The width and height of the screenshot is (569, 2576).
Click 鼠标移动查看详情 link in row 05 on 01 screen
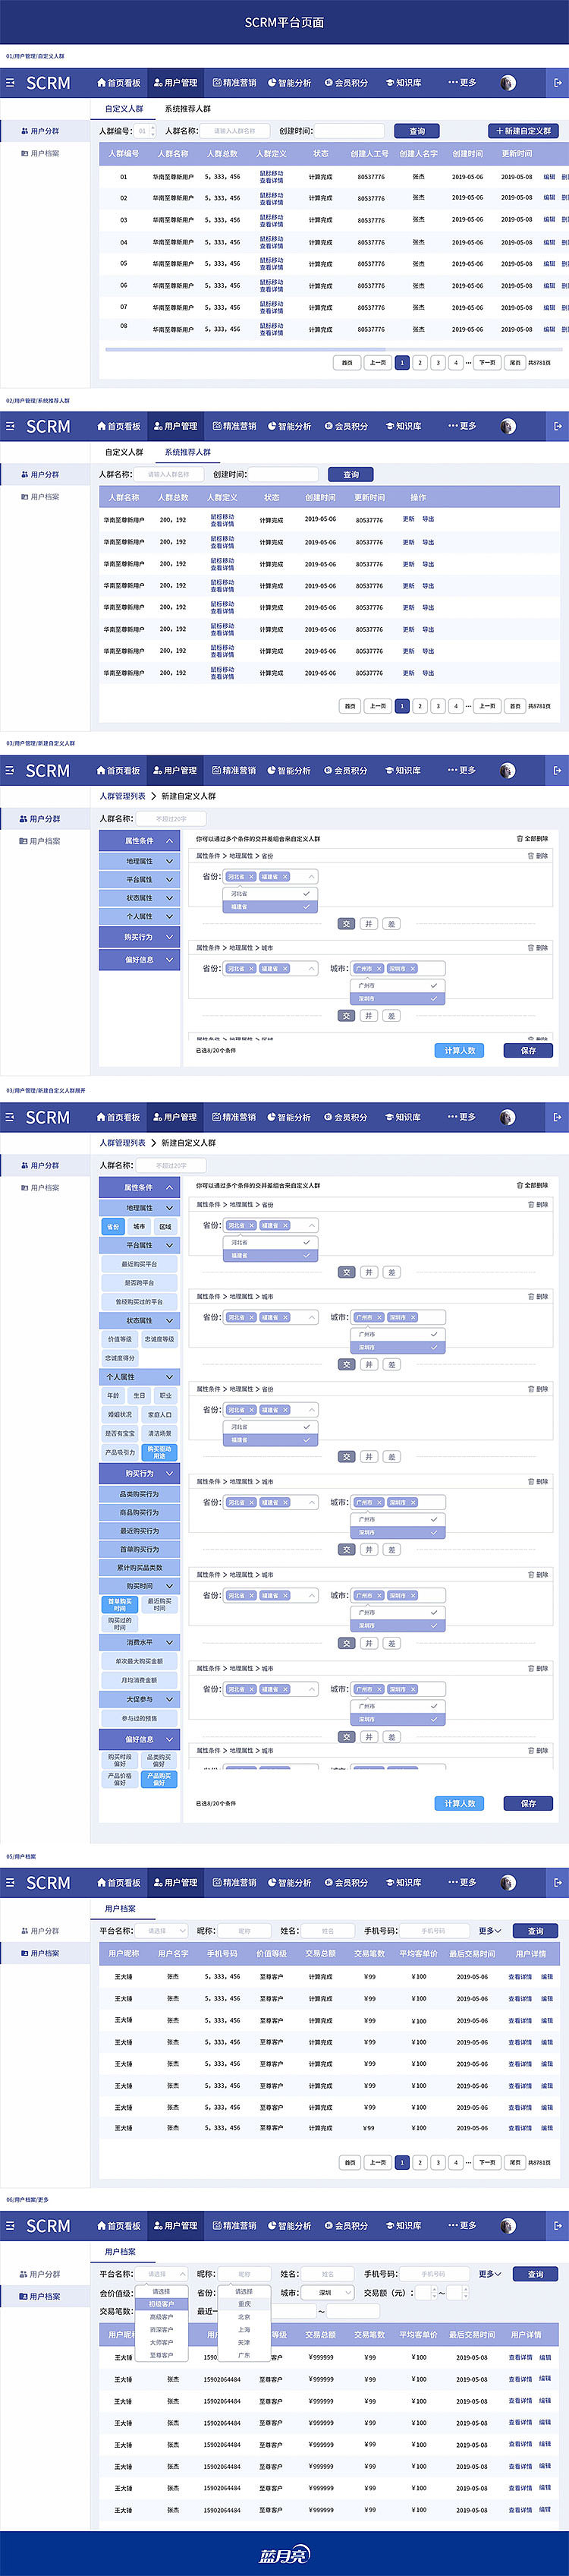coord(272,264)
